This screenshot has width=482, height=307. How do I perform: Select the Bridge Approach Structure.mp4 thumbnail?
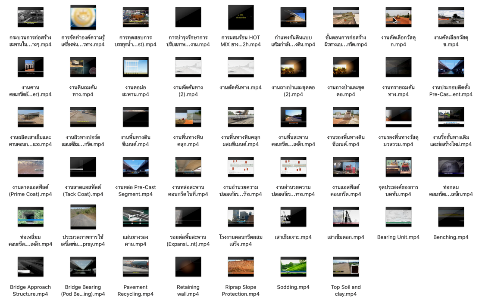31,267
